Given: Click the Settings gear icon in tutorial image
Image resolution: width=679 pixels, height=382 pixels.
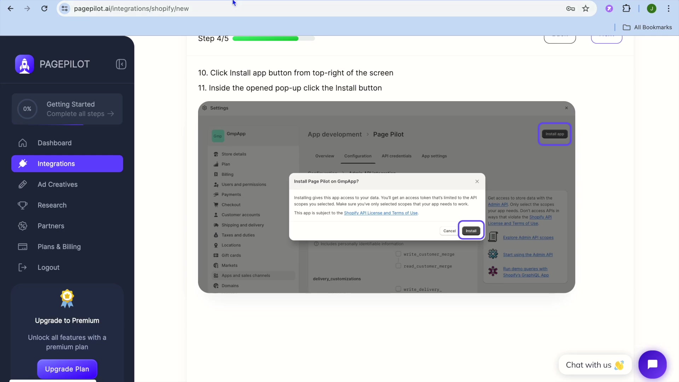Looking at the screenshot, I should tap(204, 108).
